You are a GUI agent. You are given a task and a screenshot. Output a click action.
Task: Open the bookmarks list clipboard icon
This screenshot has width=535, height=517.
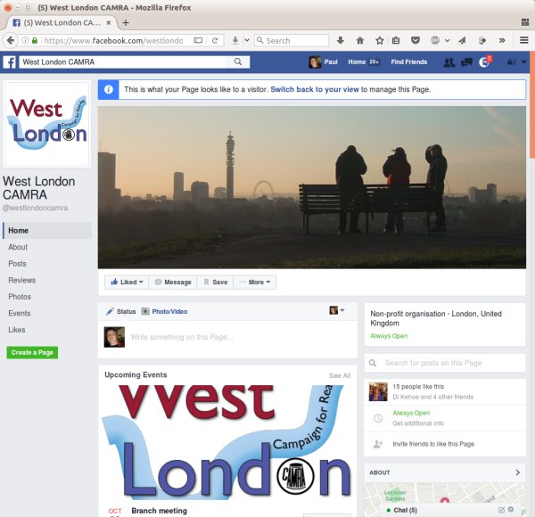point(396,40)
